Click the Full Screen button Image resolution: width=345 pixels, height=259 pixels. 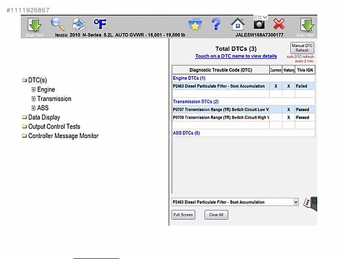click(183, 215)
